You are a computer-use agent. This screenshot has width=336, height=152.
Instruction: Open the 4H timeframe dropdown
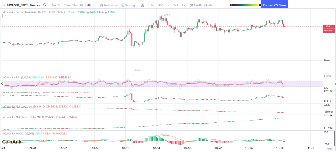click(x=89, y=5)
